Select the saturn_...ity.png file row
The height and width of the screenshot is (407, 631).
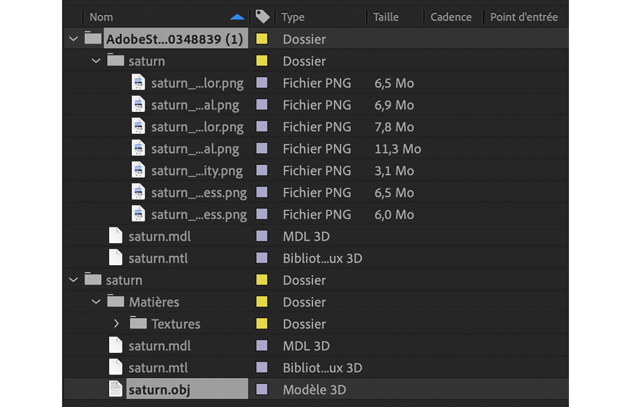[x=197, y=170]
